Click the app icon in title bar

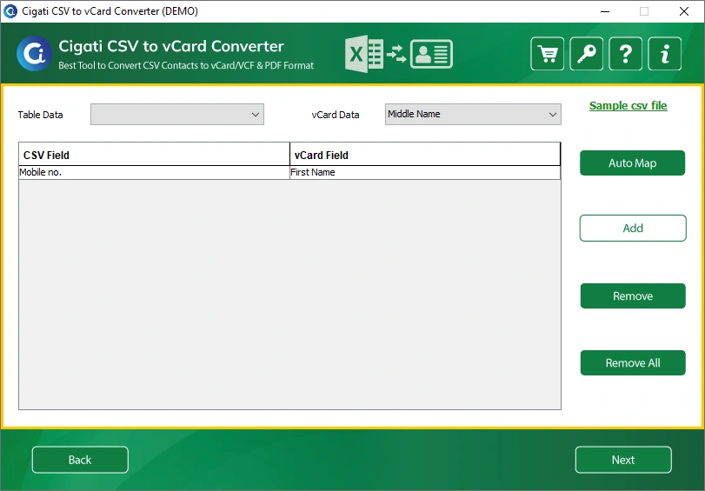pos(10,10)
